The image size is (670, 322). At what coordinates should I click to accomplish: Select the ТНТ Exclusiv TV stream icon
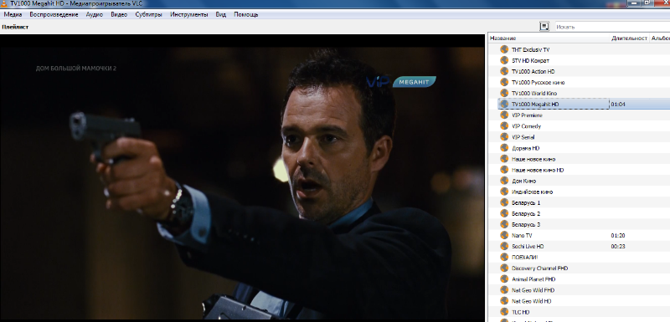504,49
